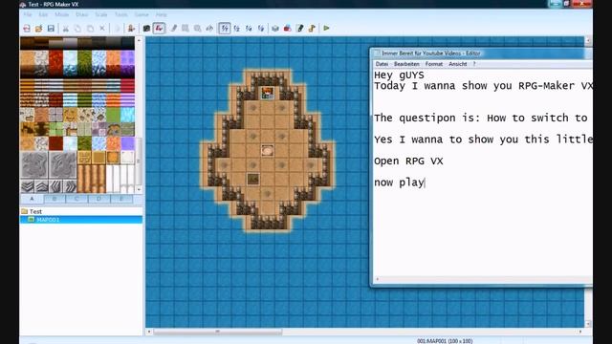Click the treasure chest event on the map
The height and width of the screenshot is (344, 612).
268,93
